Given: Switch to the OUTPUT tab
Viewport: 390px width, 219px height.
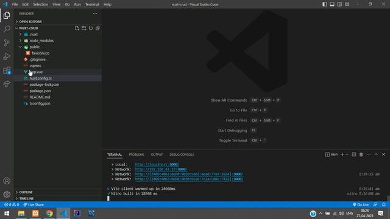Looking at the screenshot, I should (157, 155).
